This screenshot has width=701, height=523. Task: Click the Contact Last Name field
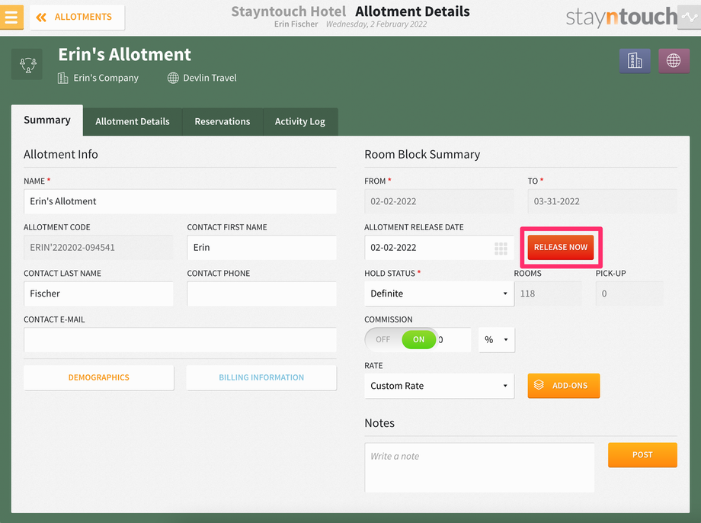click(98, 294)
